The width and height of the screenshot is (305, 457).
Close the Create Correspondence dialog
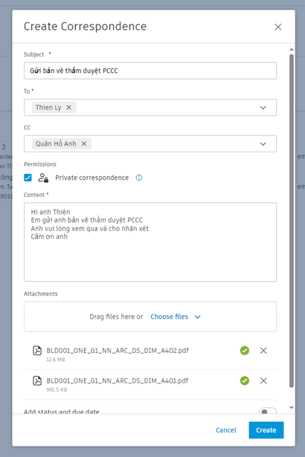click(278, 27)
